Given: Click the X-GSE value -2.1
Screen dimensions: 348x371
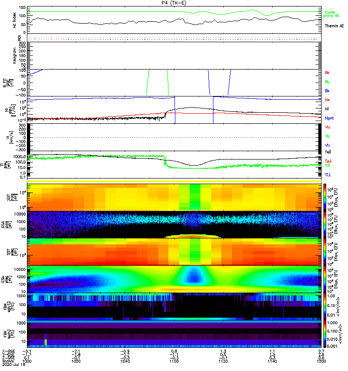Looking at the screenshot, I should (x=76, y=352).
